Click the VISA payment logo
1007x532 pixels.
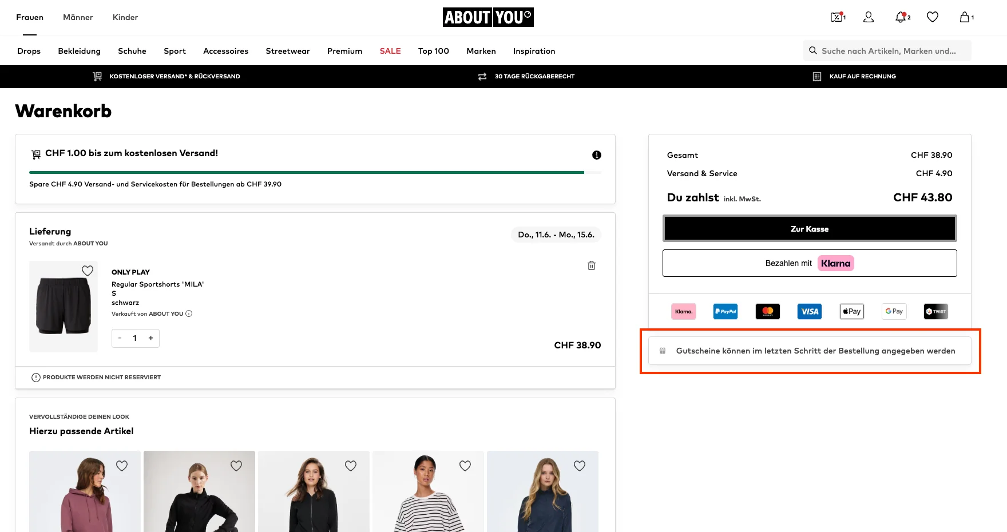(x=810, y=312)
